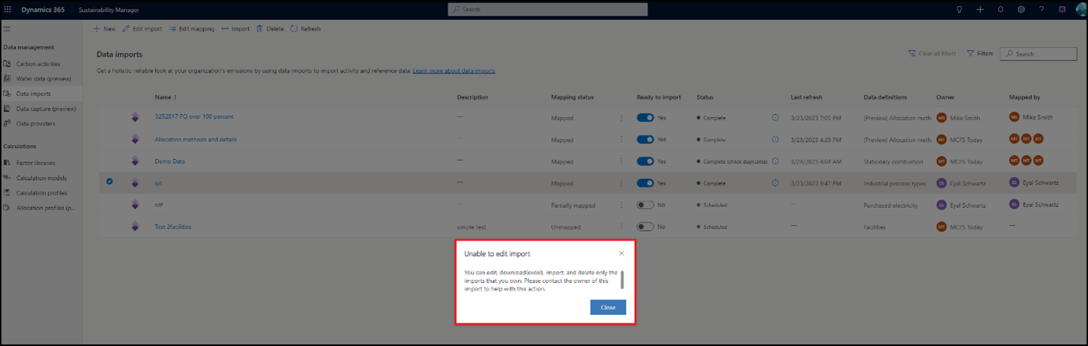Screen dimensions: 1088x346
Task: Click Delete in the command bar
Action: pyautogui.click(x=270, y=29)
